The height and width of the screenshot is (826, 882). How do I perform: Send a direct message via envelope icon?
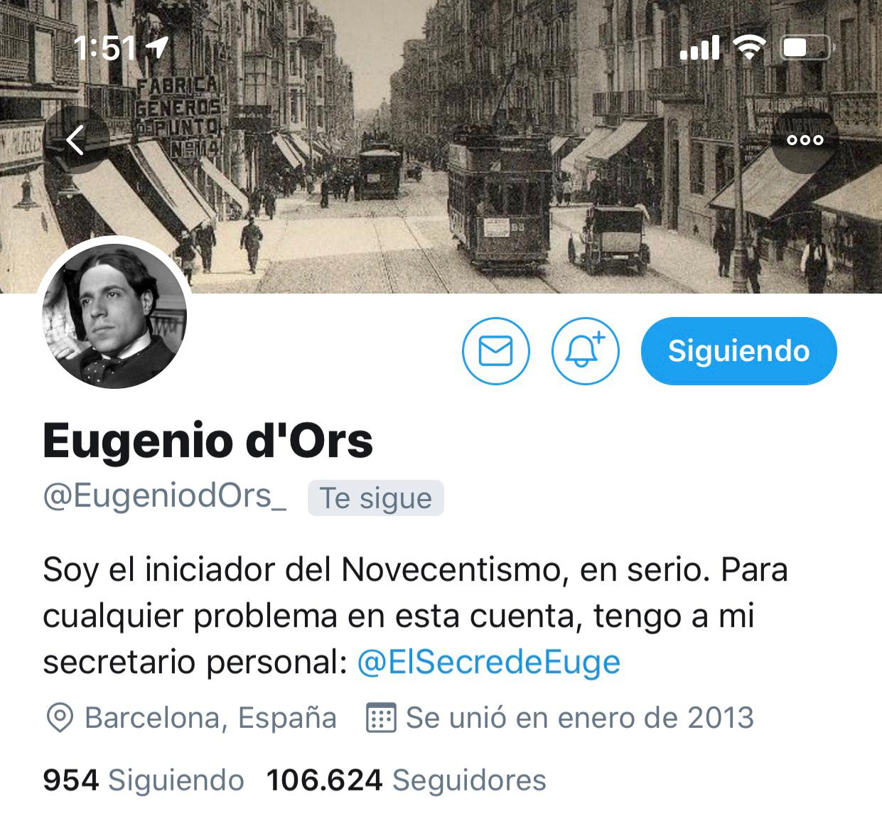(x=495, y=351)
